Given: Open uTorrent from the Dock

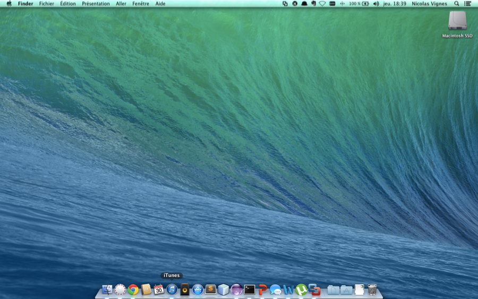Looking at the screenshot, I should click(301, 289).
